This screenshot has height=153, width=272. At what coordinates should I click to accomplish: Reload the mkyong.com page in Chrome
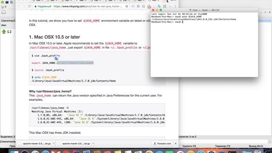pos(29,6)
